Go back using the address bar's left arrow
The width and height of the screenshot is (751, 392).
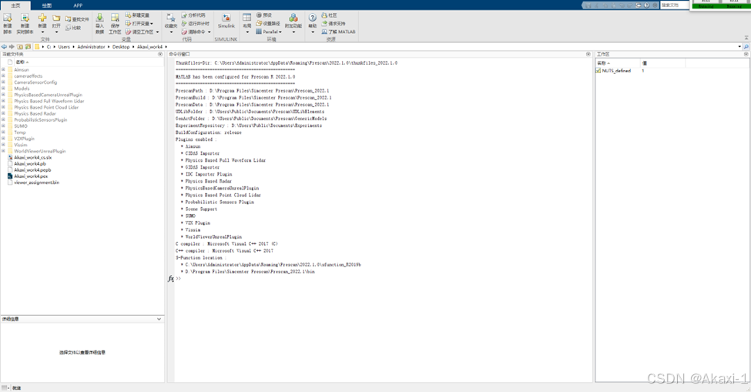pos(4,47)
